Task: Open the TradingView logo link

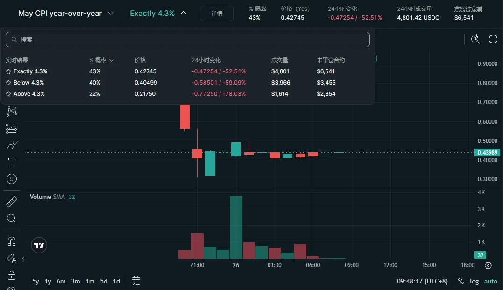Action: [39, 246]
